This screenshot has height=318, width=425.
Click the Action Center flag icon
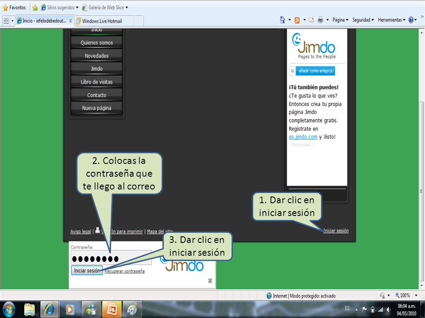(x=364, y=309)
